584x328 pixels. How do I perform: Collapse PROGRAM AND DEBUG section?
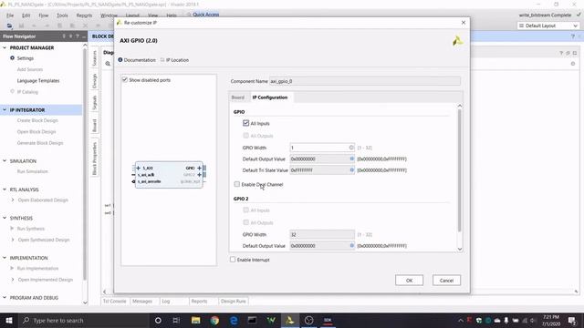coord(5,298)
